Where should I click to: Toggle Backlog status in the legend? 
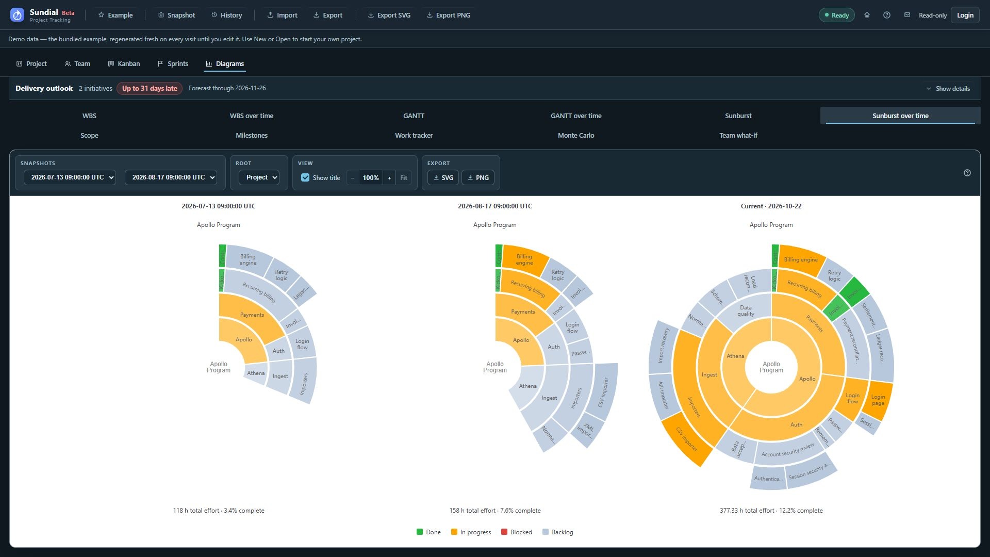557,532
